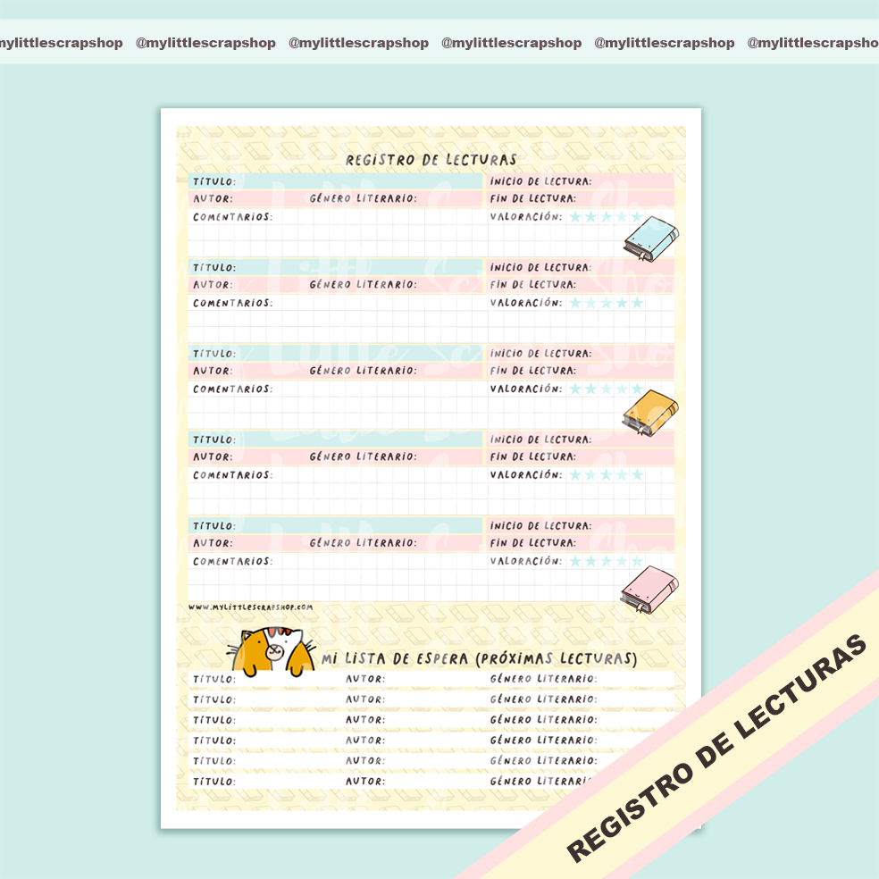Click the blue book illustration
879x879 pixels.
[651, 239]
